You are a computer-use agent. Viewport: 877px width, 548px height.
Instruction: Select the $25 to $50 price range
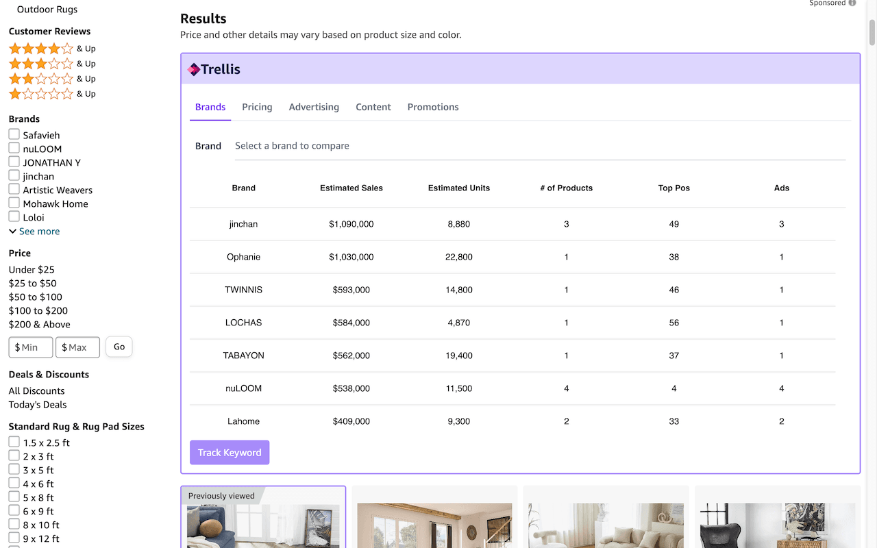pos(33,284)
